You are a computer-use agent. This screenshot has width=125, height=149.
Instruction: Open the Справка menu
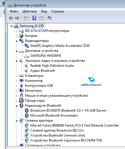[x=58, y=11]
